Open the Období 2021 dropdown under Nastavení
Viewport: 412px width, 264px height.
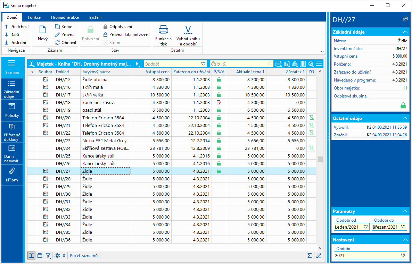point(403,255)
